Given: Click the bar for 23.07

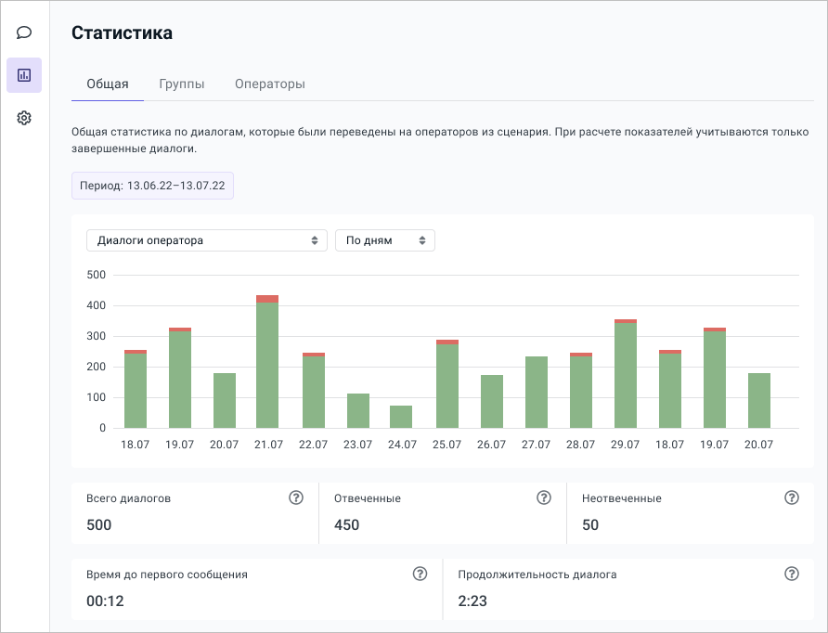Looking at the screenshot, I should 358,411.
